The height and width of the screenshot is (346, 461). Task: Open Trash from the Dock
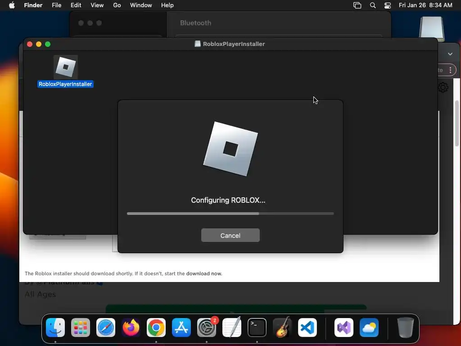click(406, 328)
